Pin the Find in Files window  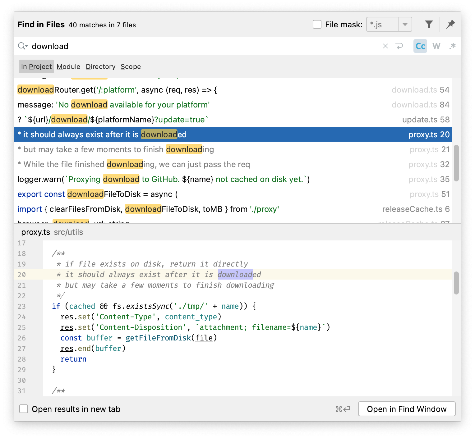450,24
